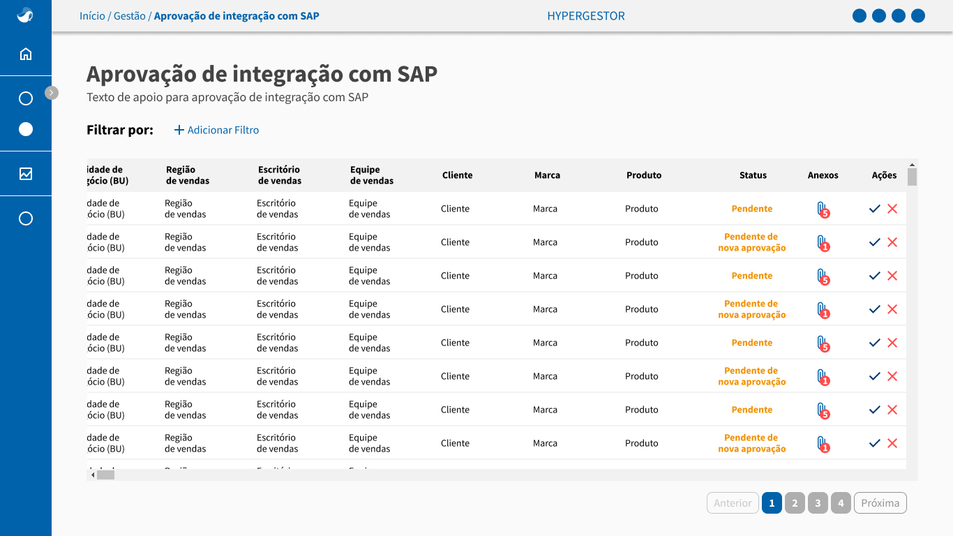Viewport: 953px width, 536px height.
Task: Approve the first table row with checkmark
Action: pos(875,209)
